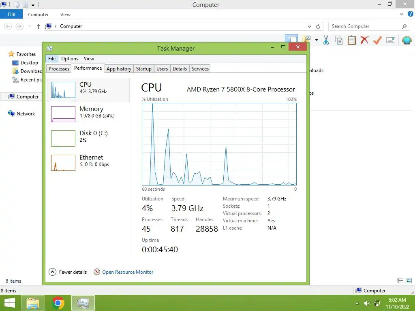Viewport: 415px width, 311px height.
Task: Open Explorer help question mark icon
Action: point(411,14)
